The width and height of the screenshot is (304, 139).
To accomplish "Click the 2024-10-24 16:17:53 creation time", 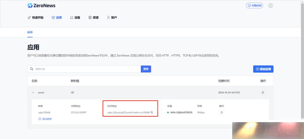I will pyautogui.click(x=229, y=93).
